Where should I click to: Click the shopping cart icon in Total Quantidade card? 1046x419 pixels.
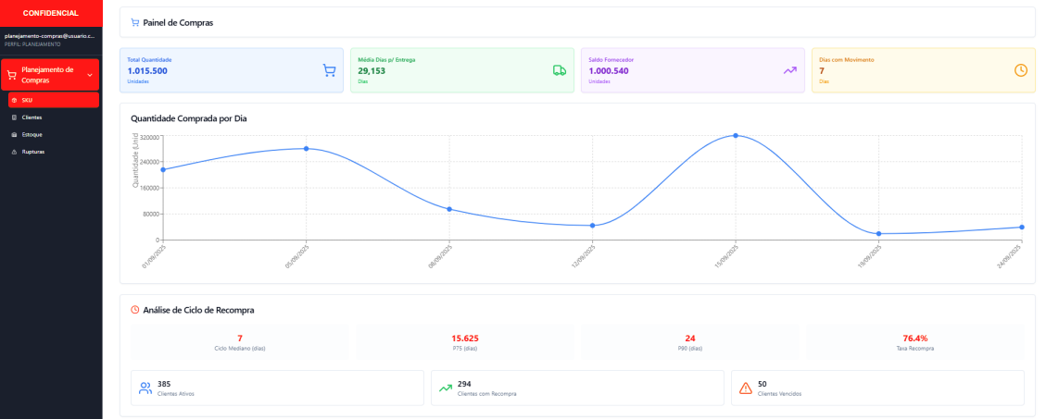329,70
